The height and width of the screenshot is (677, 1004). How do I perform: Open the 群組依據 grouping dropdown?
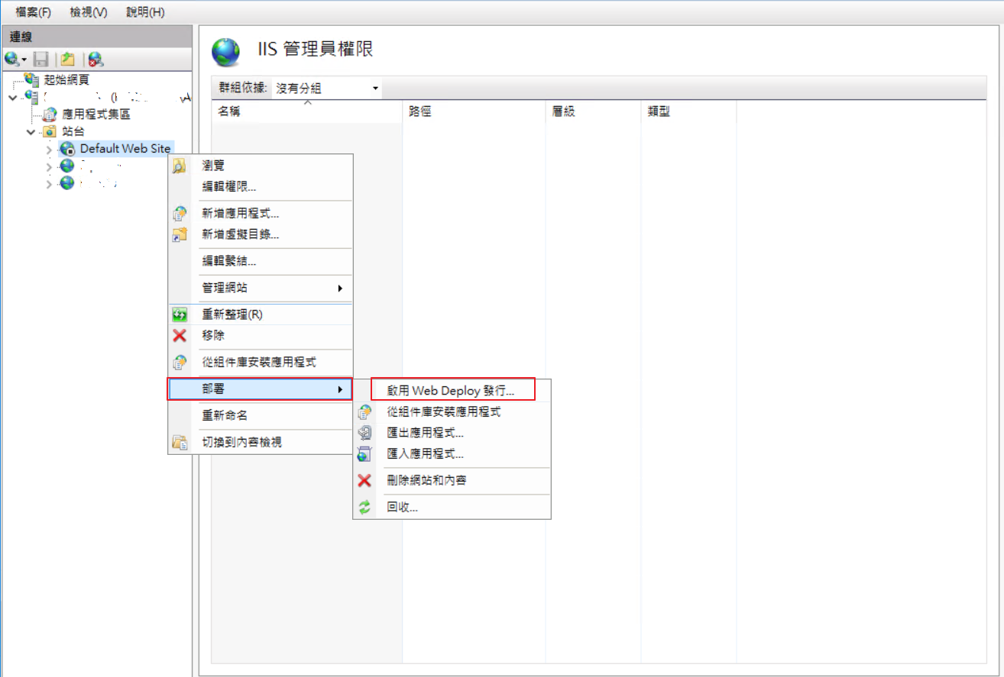coord(375,89)
